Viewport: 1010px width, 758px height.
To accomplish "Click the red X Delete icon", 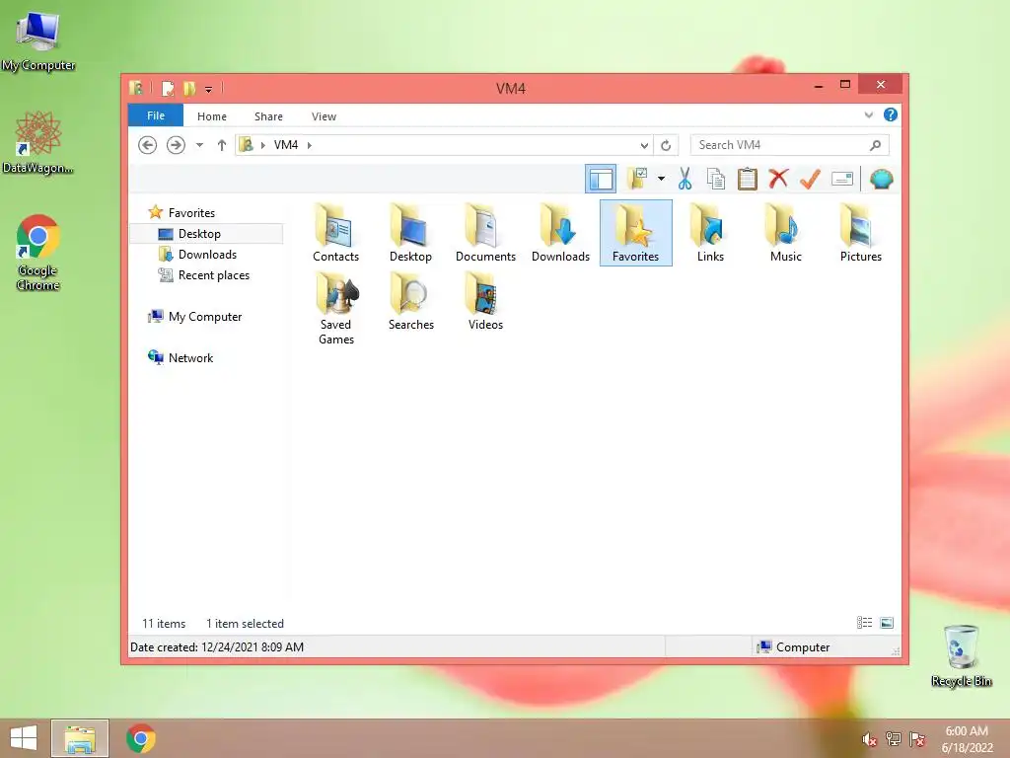I will (x=778, y=178).
